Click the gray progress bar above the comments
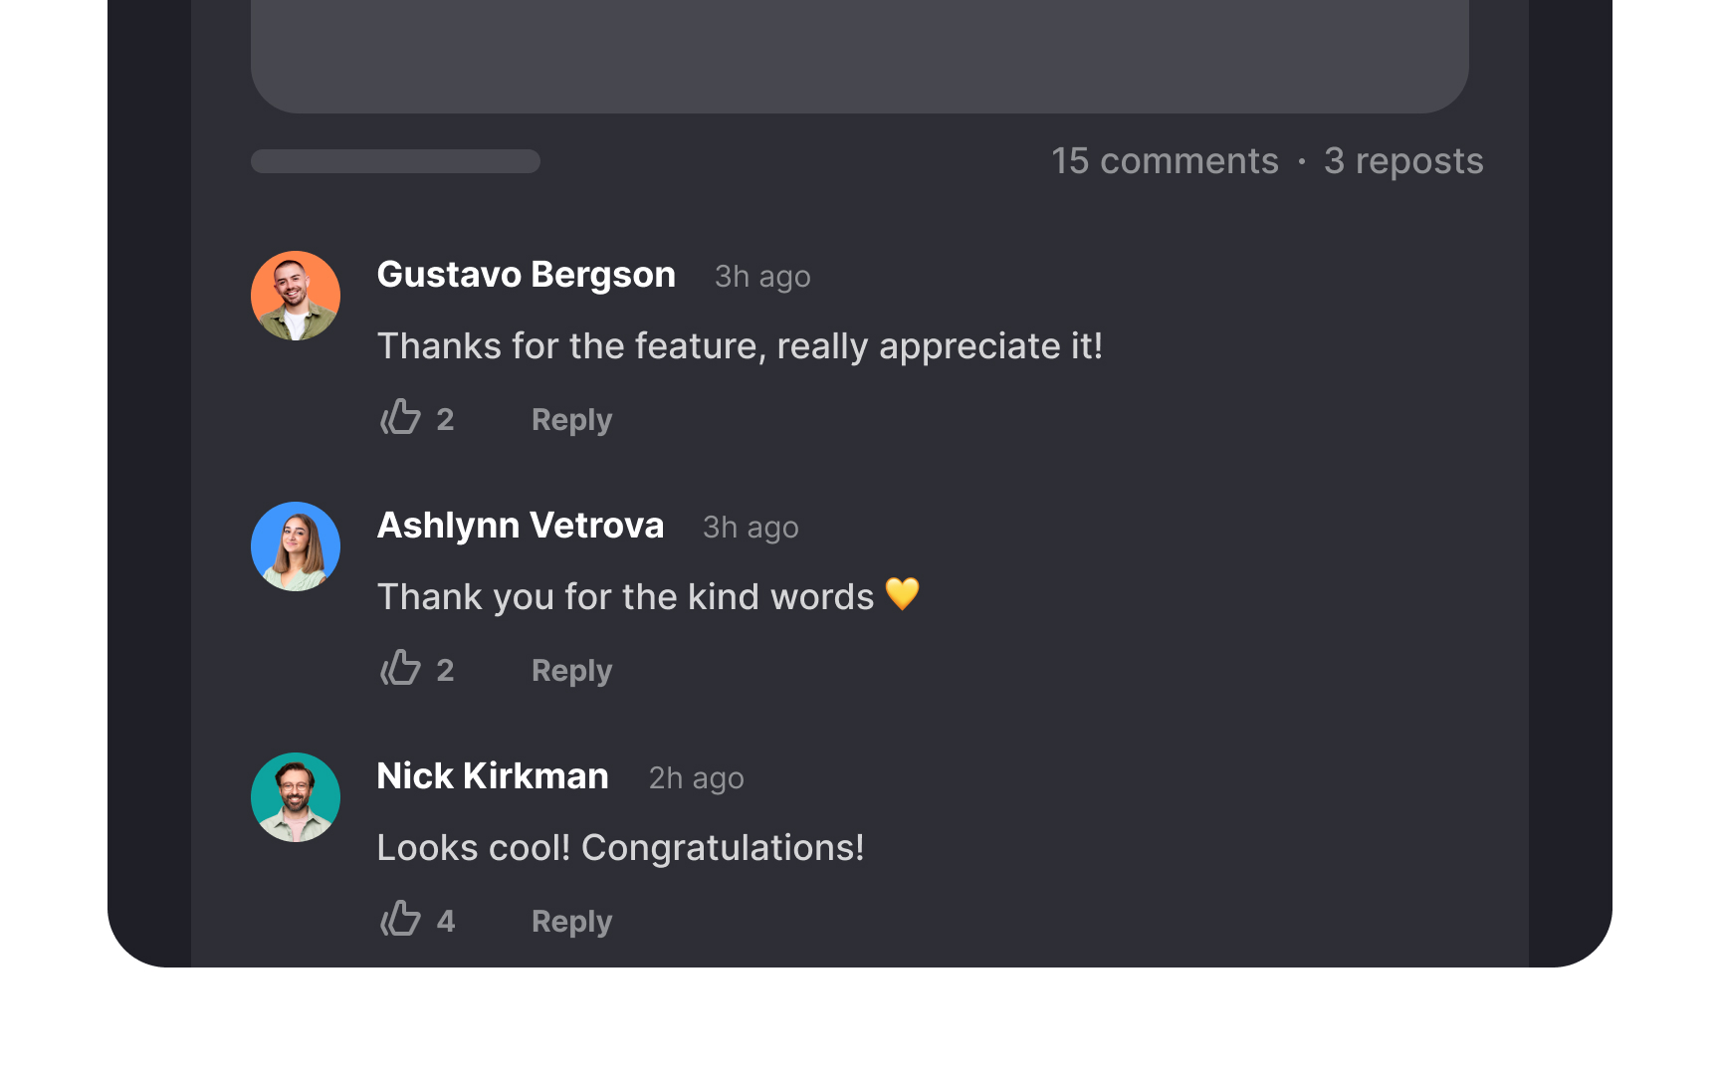This screenshot has width=1720, height=1075. 395,160
